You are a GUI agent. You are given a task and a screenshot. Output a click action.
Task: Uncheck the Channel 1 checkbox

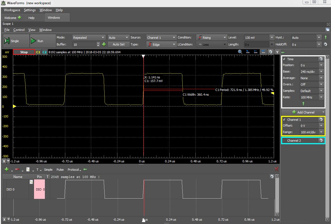click(284, 119)
